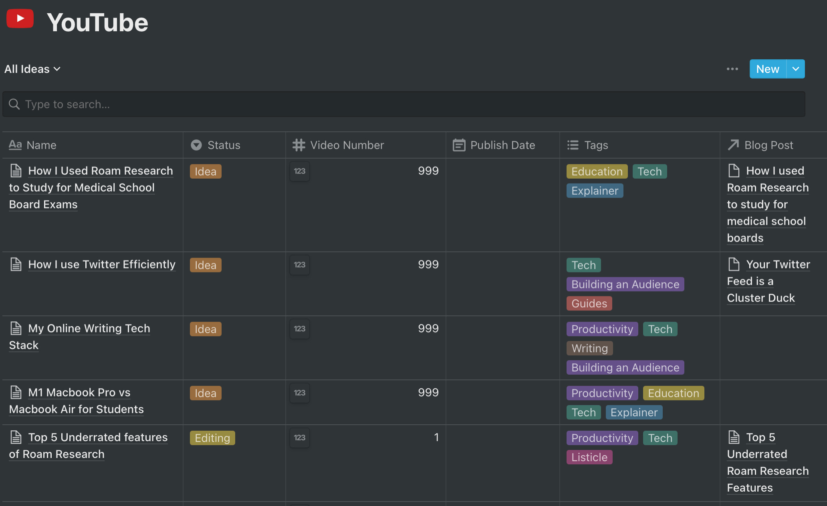
Task: Click Explainer tag in Roam Research study row
Action: [x=595, y=191]
